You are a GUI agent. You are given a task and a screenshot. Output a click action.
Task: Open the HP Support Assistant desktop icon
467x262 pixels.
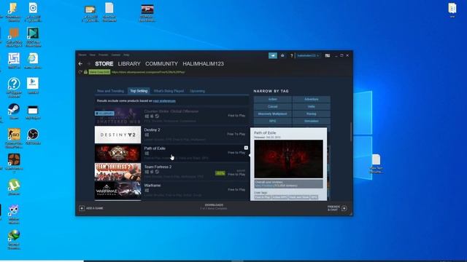pos(14,87)
